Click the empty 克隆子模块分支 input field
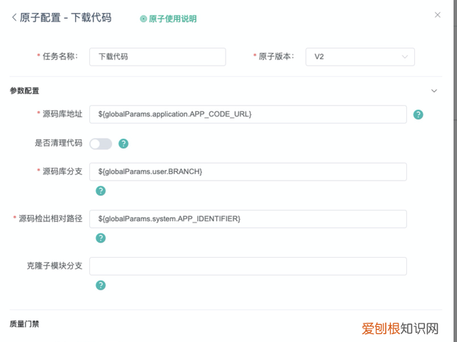The image size is (457, 342). click(x=248, y=266)
